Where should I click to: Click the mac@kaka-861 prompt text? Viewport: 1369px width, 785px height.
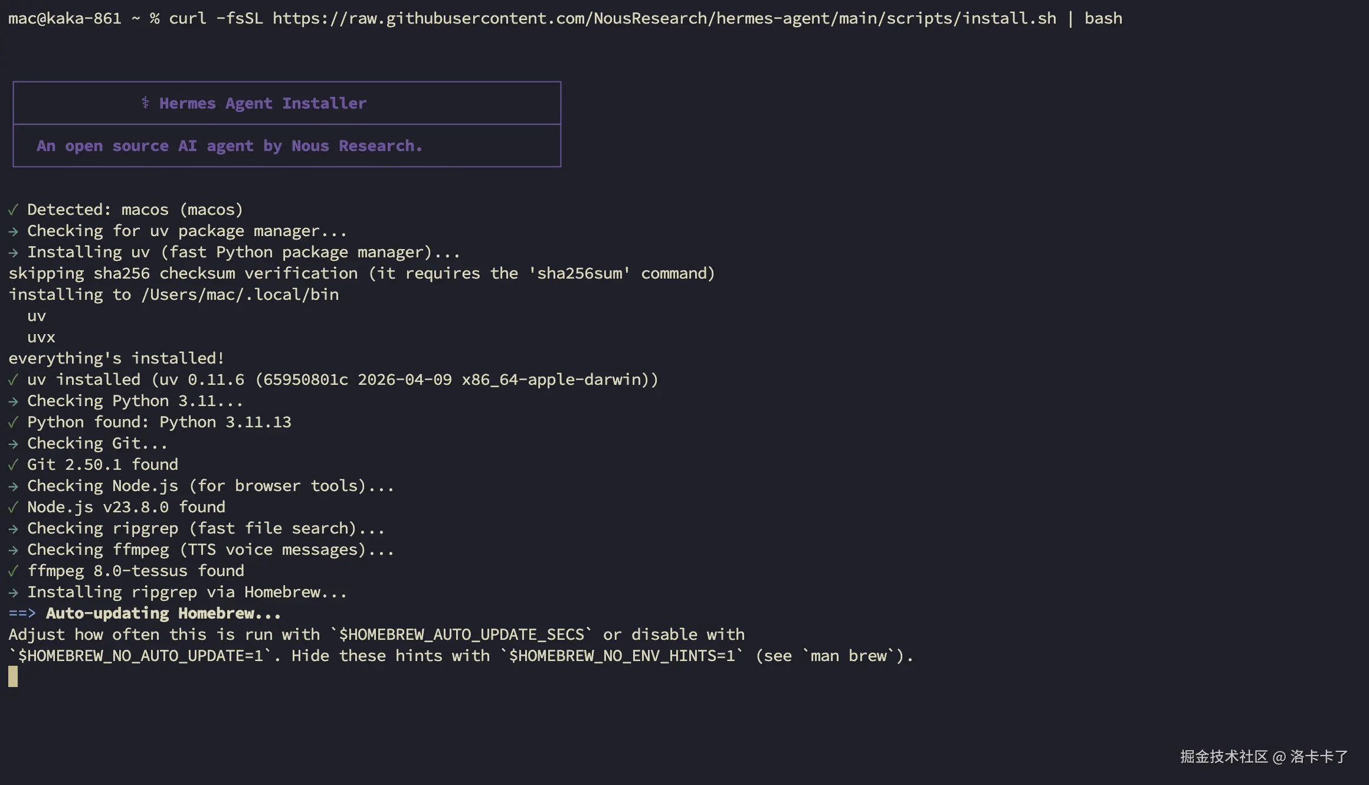pos(65,18)
